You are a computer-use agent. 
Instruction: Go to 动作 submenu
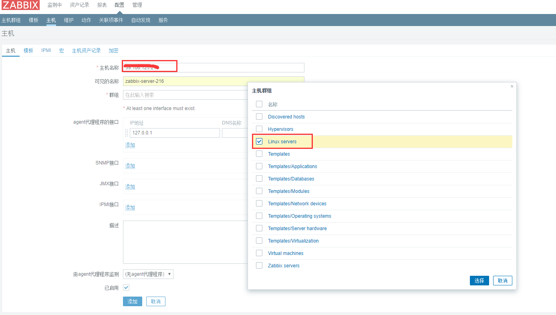click(x=86, y=20)
